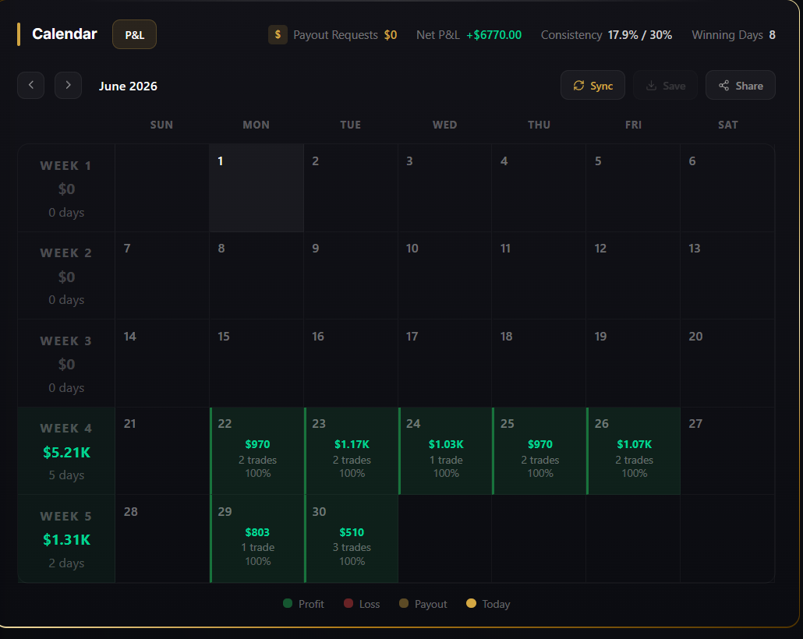
Task: Open June 25 day cell
Action: click(x=539, y=451)
